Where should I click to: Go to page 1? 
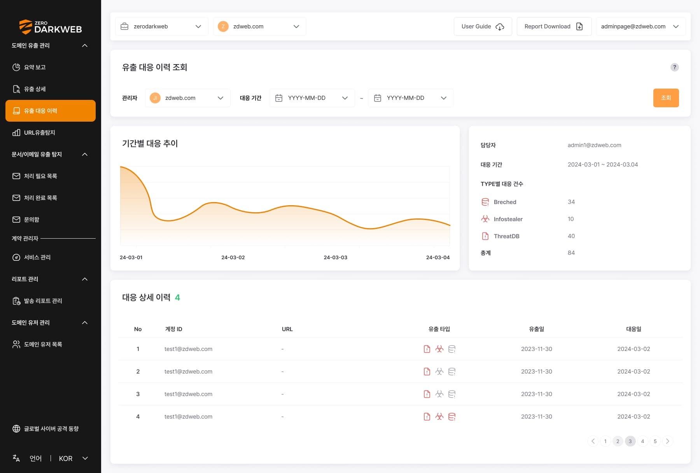click(x=605, y=441)
